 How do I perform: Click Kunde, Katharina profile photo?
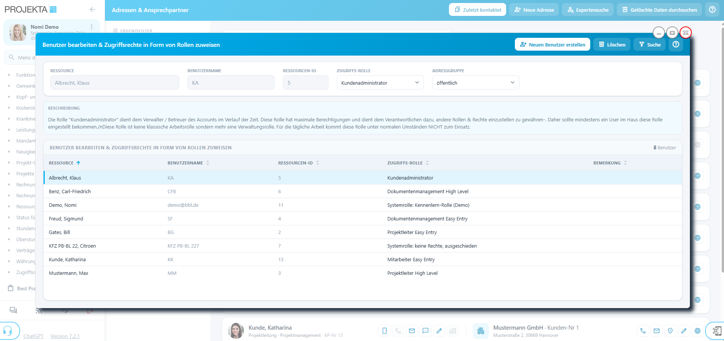point(236,331)
